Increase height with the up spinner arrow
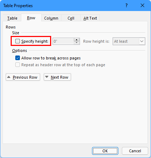 (x=77, y=40)
